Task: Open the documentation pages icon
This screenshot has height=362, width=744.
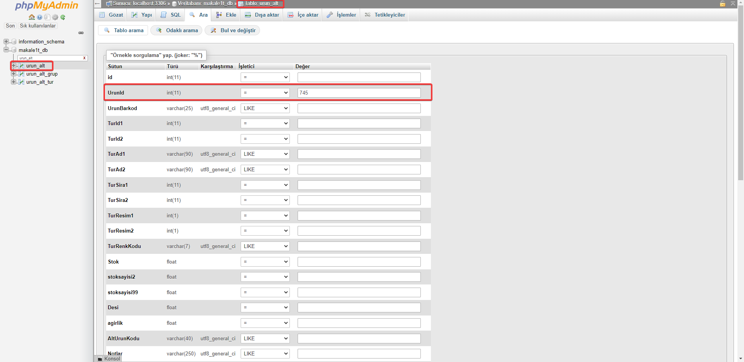Action: point(47,17)
